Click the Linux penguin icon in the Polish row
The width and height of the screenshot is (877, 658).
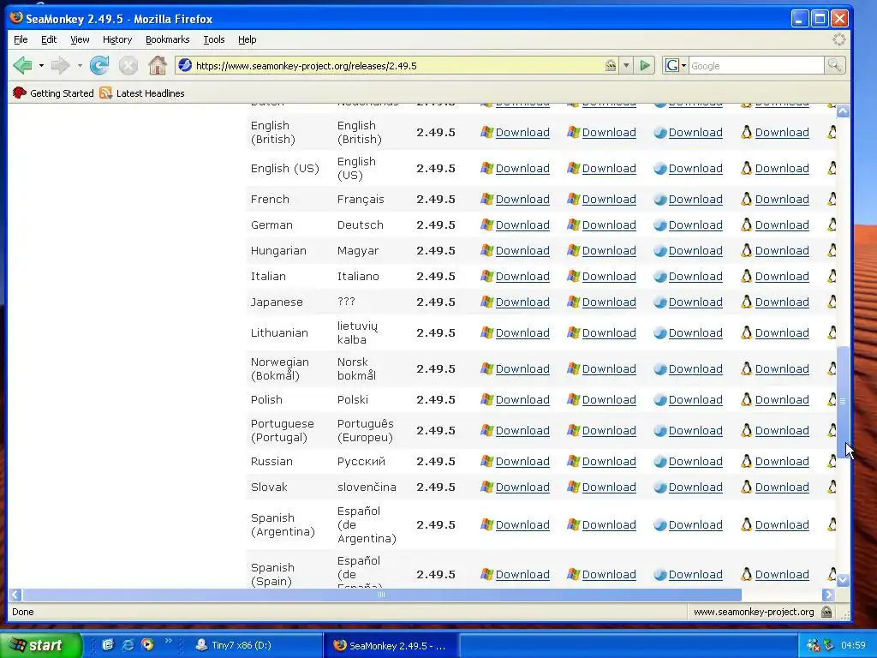point(746,399)
